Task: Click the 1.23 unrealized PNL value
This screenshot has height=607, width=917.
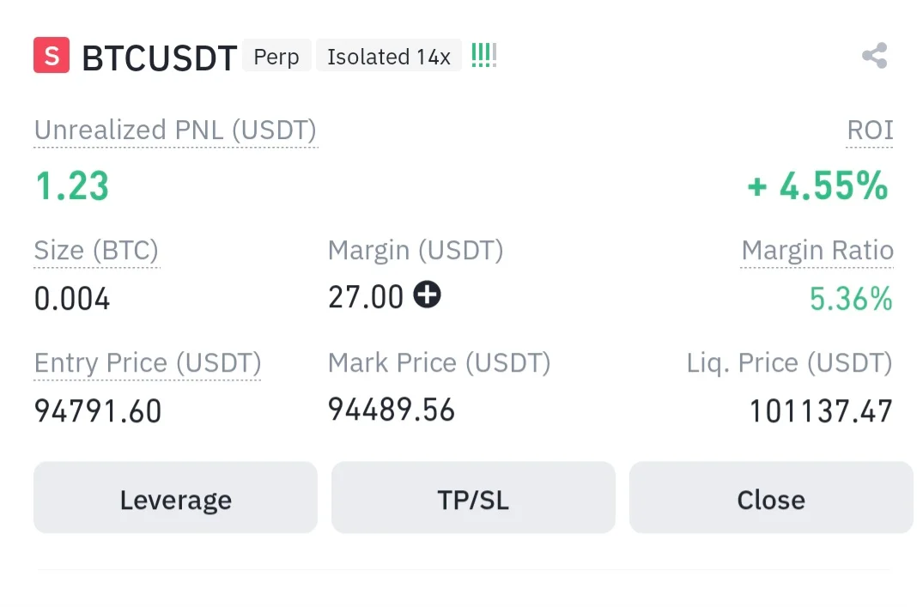Action: pos(72,186)
